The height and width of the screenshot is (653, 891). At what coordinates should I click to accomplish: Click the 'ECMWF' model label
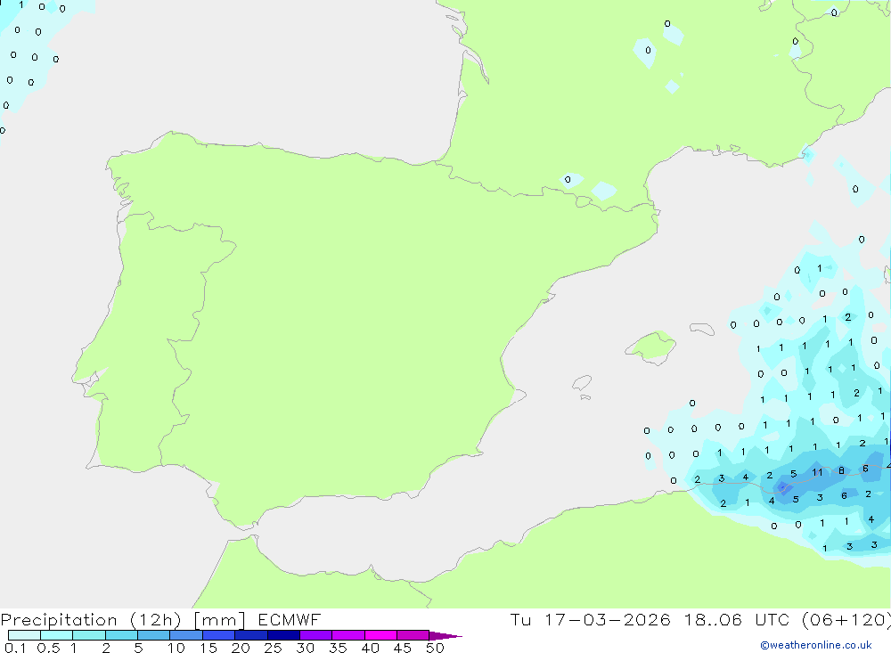pos(290,619)
